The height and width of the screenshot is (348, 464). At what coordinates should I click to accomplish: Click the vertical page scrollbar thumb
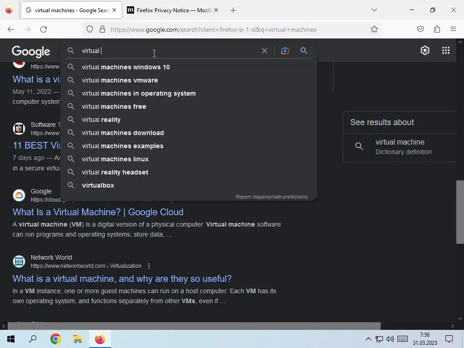pos(460,212)
